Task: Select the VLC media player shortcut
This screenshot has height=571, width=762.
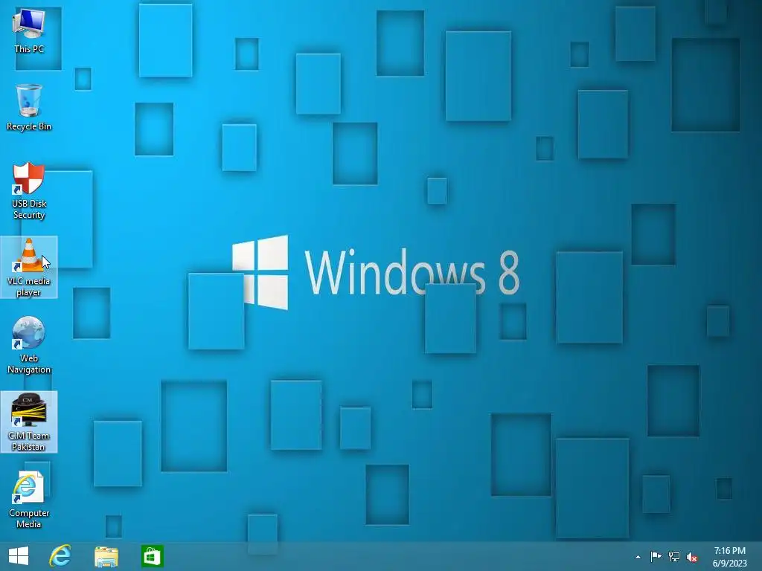Action: 29,268
